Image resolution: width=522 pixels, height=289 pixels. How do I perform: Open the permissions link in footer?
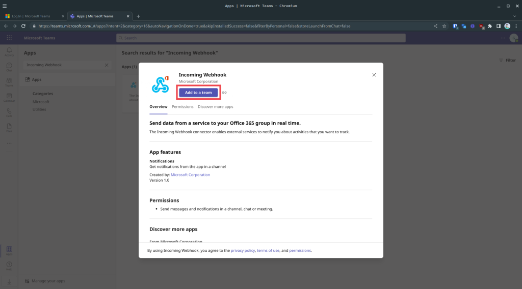(300, 250)
